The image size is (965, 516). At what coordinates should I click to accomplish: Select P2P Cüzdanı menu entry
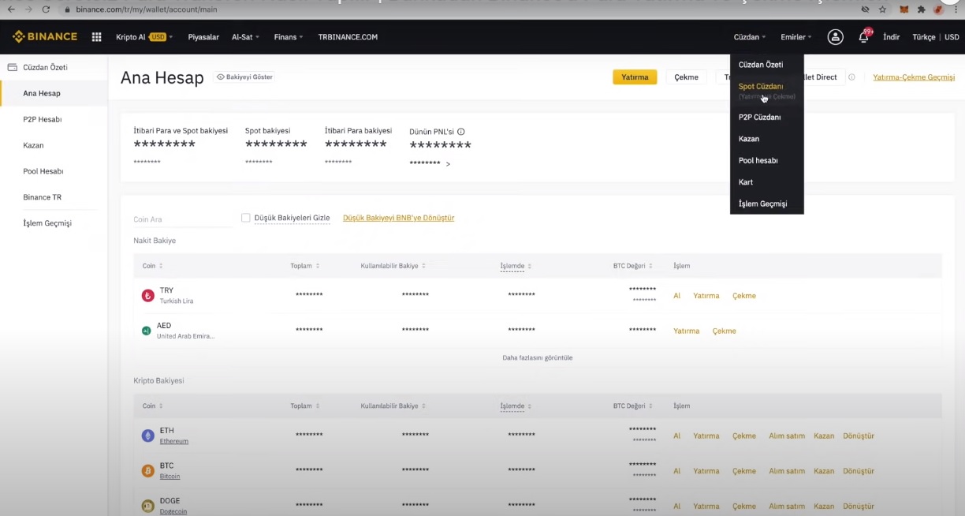(x=759, y=117)
